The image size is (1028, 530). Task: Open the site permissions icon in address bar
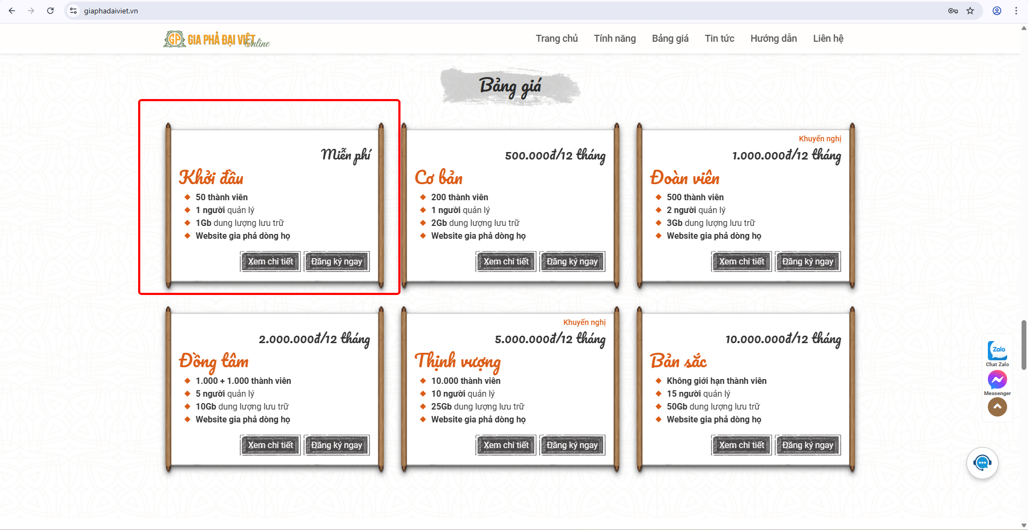pyautogui.click(x=73, y=11)
